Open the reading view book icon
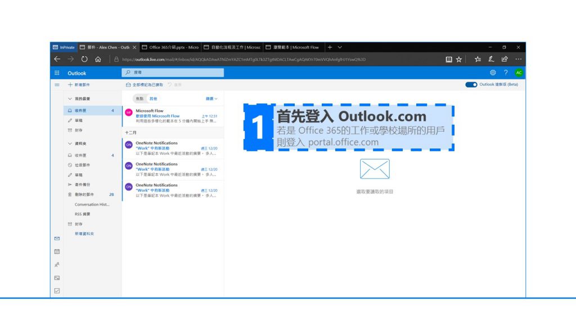Viewport: 576px width, 324px height. 449,60
